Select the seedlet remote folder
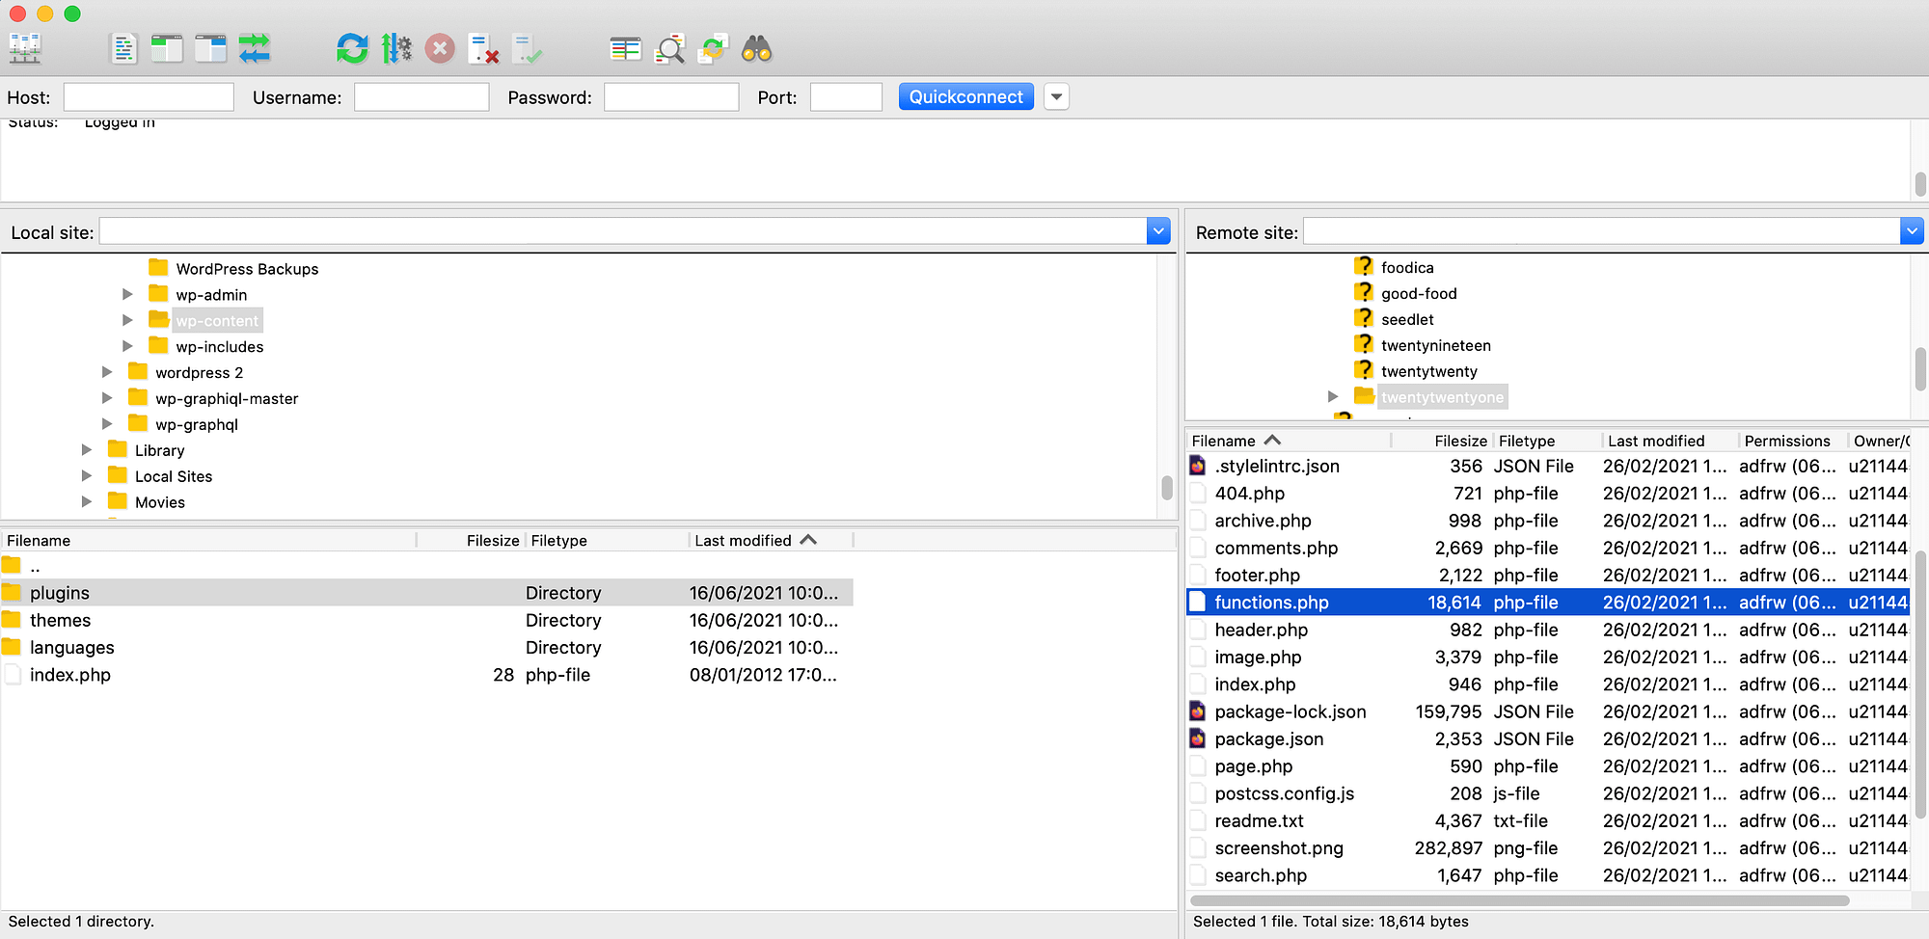This screenshot has height=939, width=1929. (1407, 320)
